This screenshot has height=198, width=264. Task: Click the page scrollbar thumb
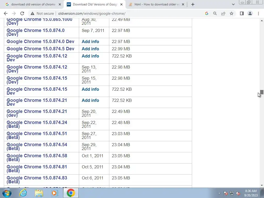tap(262, 92)
